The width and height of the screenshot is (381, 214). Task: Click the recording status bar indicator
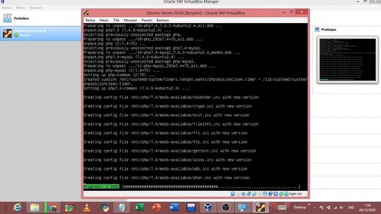(270, 194)
